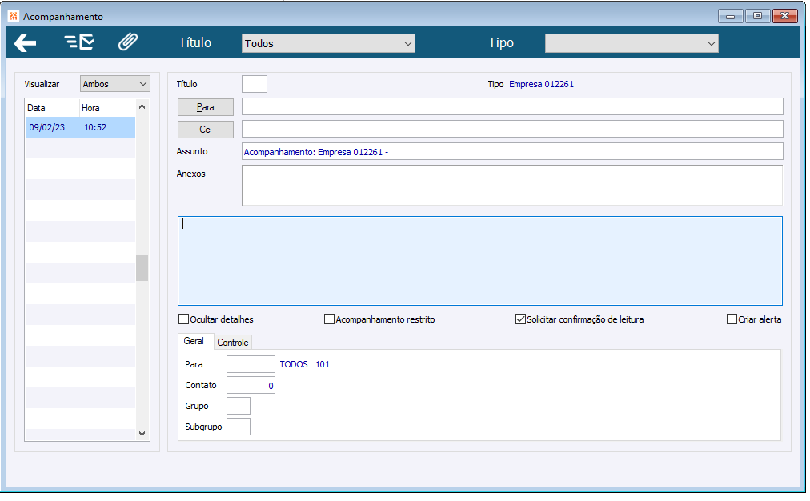Click the TODOS 101 label
Image resolution: width=810 pixels, height=501 pixels.
(305, 364)
